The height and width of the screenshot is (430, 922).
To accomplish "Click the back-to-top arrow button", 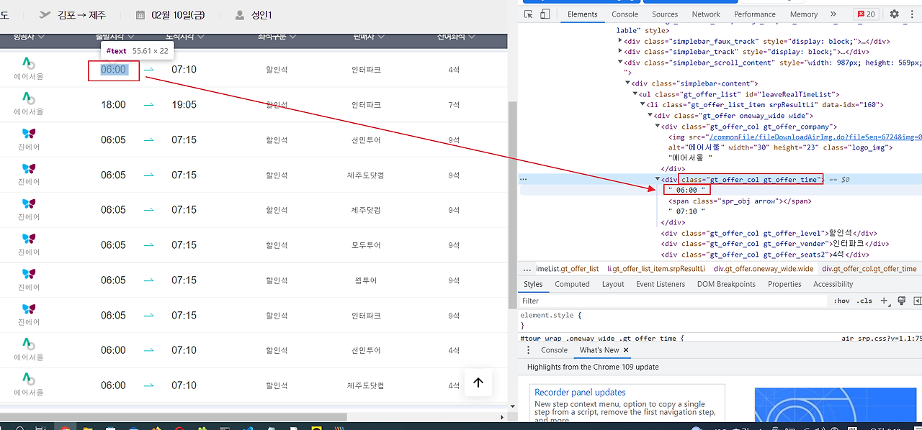I will (x=478, y=383).
